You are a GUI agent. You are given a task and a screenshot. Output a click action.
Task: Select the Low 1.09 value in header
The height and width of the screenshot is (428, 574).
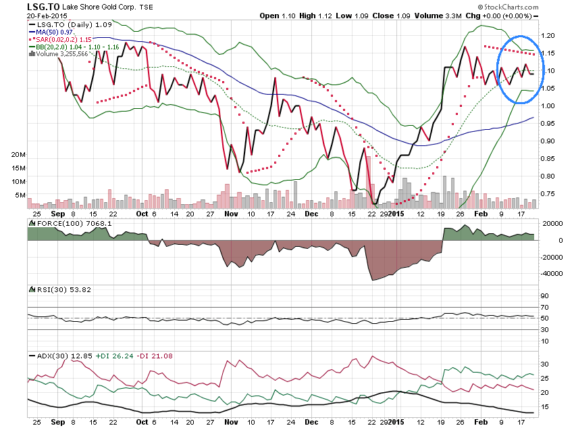(x=352, y=16)
